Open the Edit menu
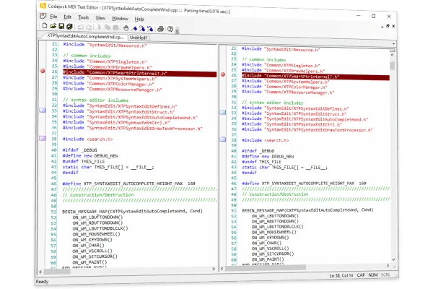The height and width of the screenshot is (289, 433). tap(67, 17)
